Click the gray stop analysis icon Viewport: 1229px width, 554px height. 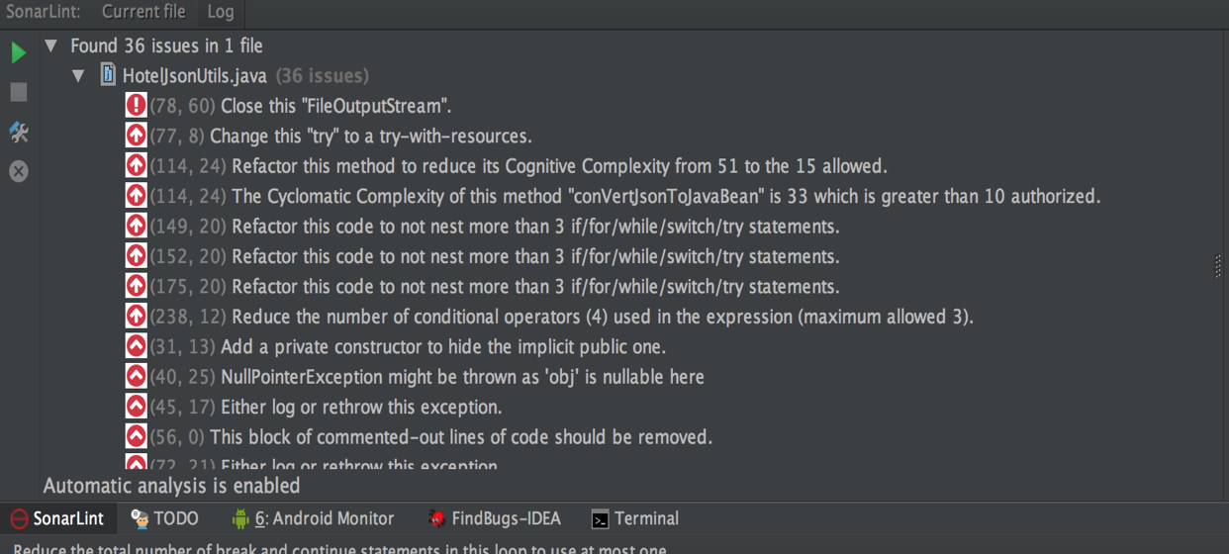18,92
